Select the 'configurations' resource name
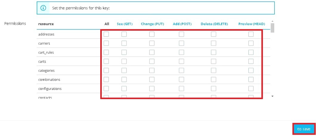 (50, 89)
